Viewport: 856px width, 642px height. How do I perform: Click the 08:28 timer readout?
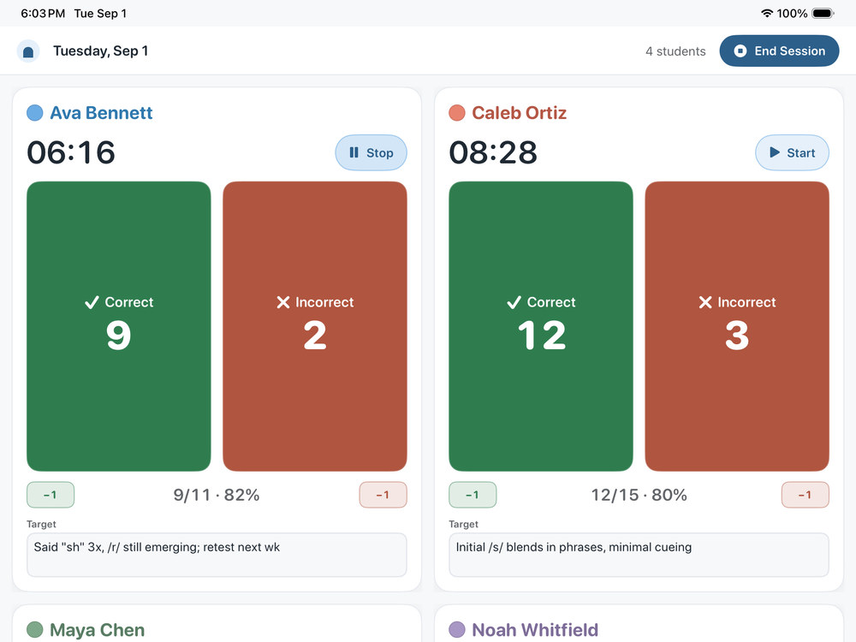pyautogui.click(x=493, y=152)
